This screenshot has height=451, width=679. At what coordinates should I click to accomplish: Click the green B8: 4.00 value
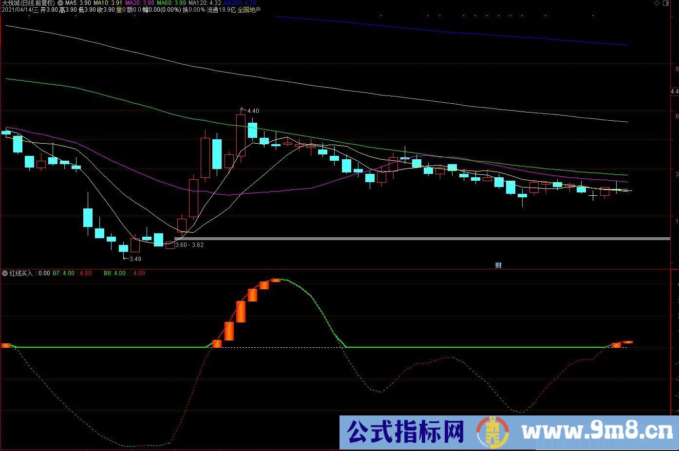115,273
